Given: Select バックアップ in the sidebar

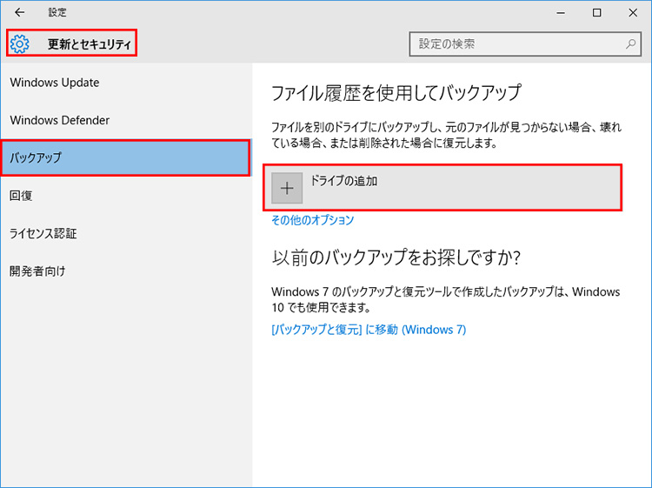Looking at the screenshot, I should coord(37,158).
